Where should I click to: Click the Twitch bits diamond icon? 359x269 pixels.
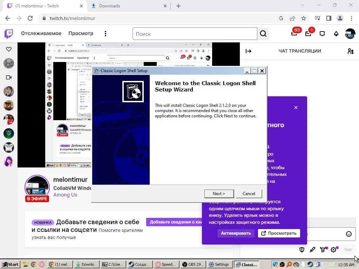pyautogui.click(x=336, y=34)
